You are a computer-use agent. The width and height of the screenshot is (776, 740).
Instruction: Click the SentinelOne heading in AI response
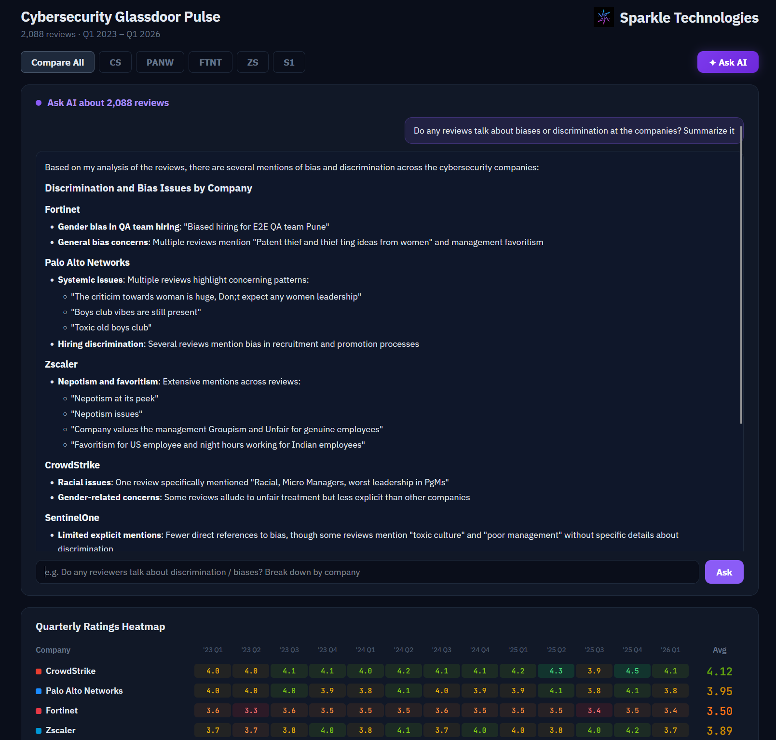point(72,518)
